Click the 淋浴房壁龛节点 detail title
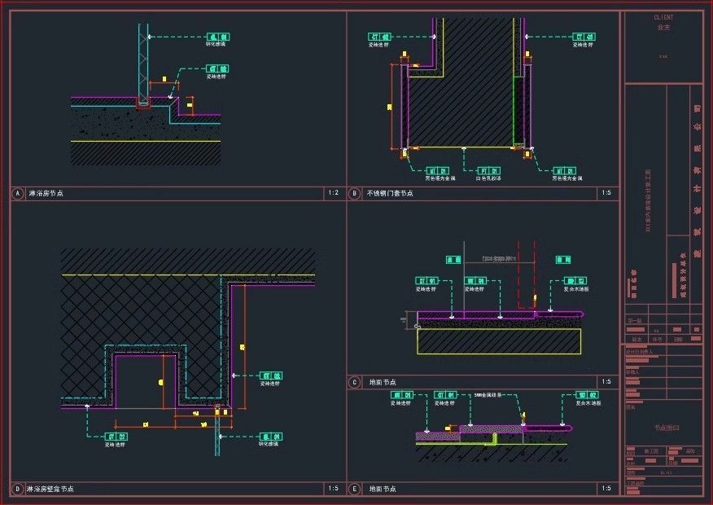This screenshot has height=505, width=713. tap(50, 489)
